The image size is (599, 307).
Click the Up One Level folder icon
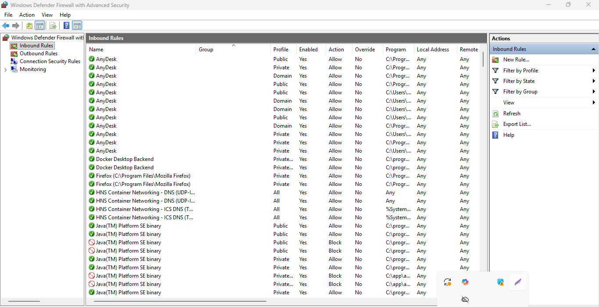29,25
